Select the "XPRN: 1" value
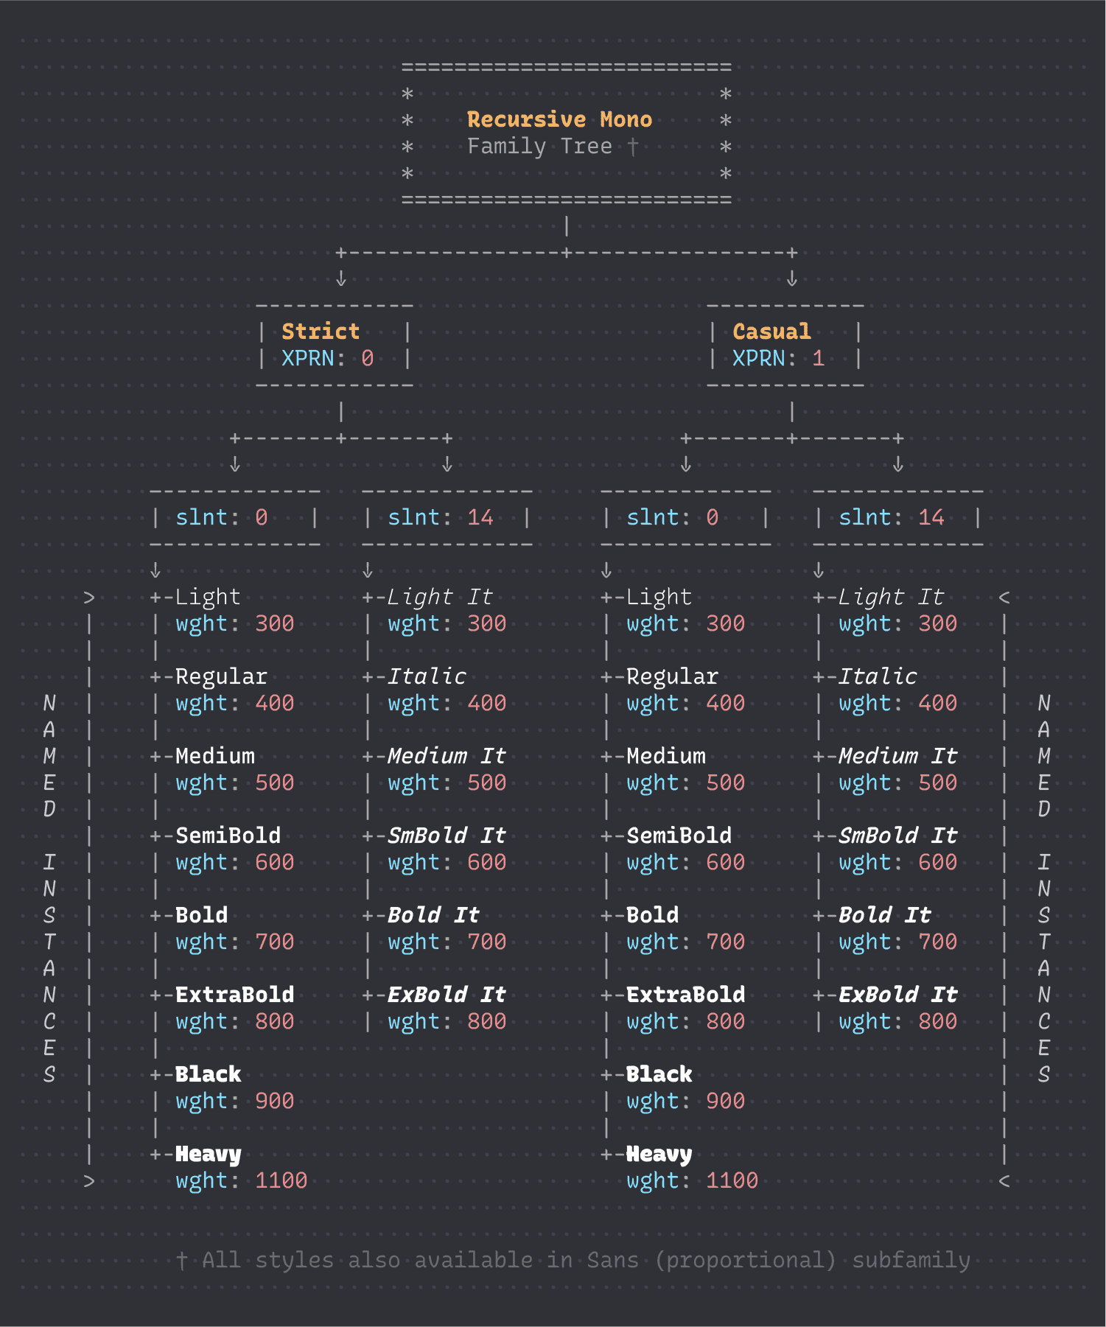Screen dimensions: 1106x1327 [778, 358]
